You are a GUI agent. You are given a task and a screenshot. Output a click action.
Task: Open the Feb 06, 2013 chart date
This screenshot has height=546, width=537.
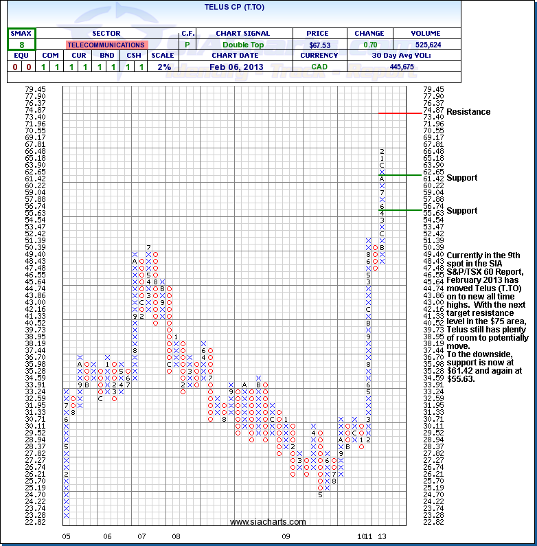(243, 67)
